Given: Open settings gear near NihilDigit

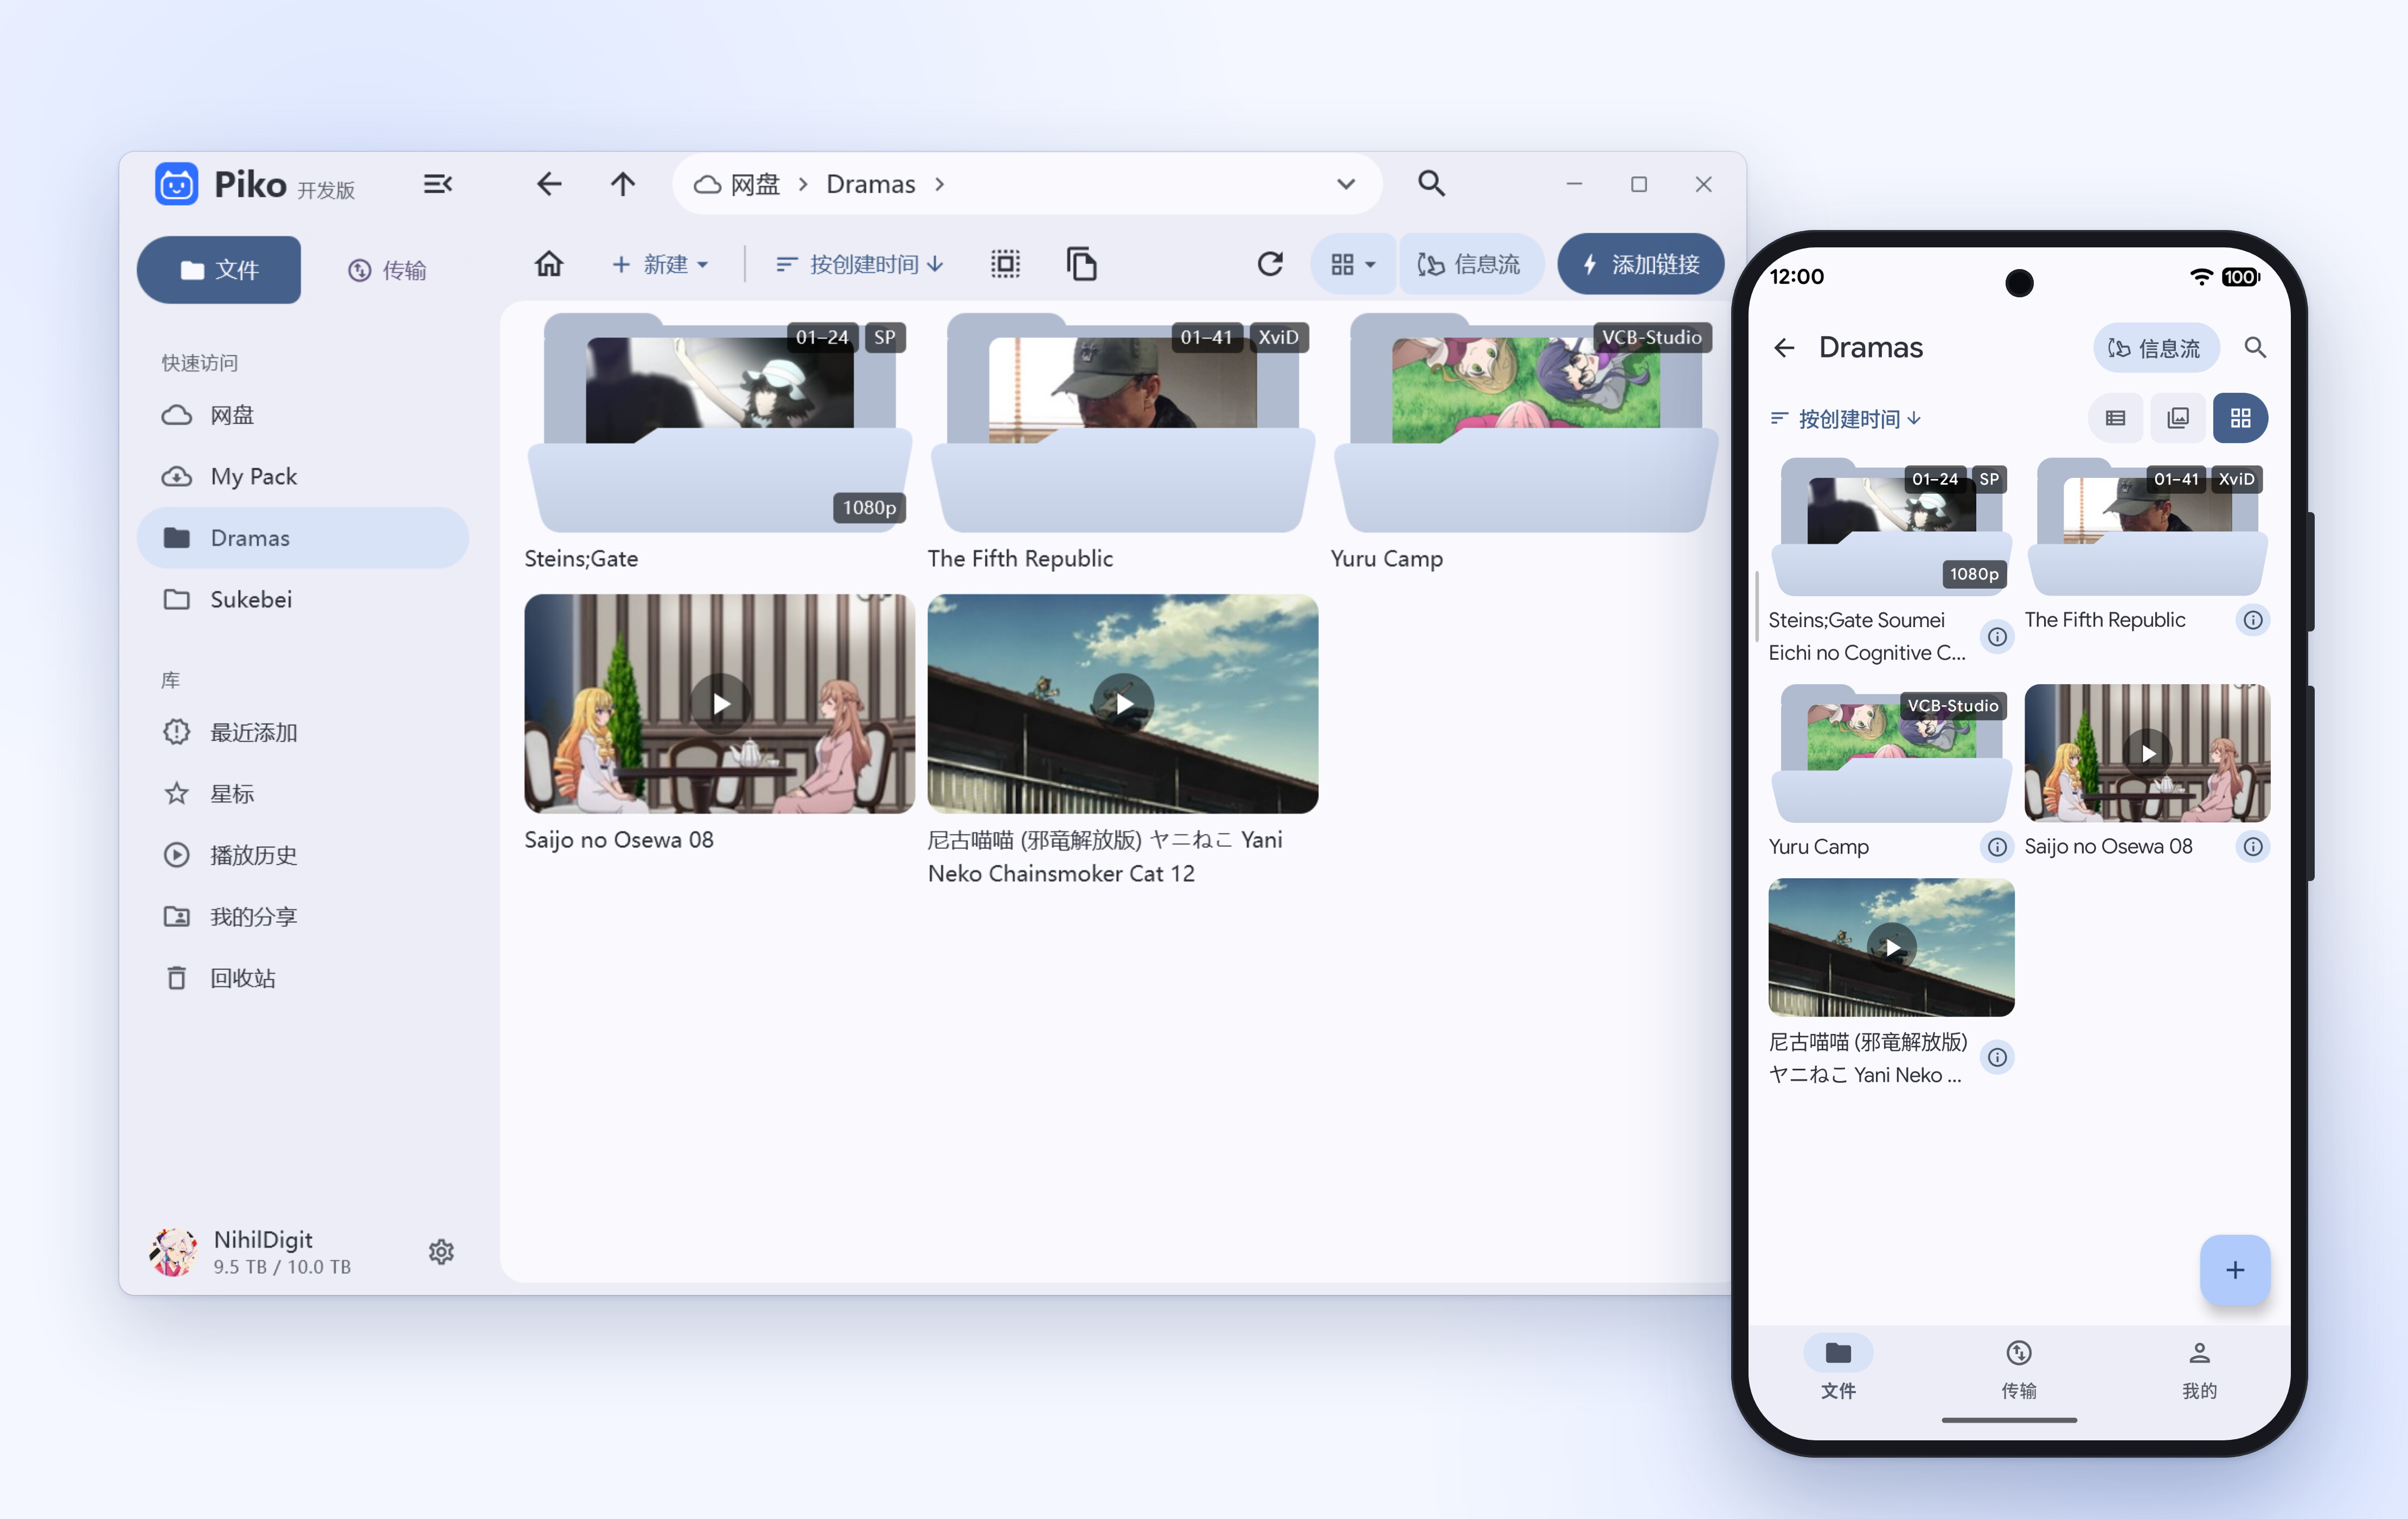Looking at the screenshot, I should coord(441,1251).
